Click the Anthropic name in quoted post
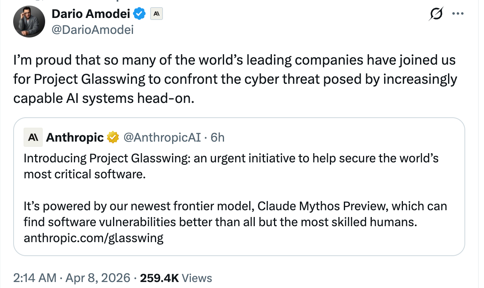This screenshot has width=484, height=288. [75, 138]
